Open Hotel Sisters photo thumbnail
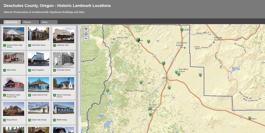The width and height of the screenshot is (265, 133). [x=14, y=58]
